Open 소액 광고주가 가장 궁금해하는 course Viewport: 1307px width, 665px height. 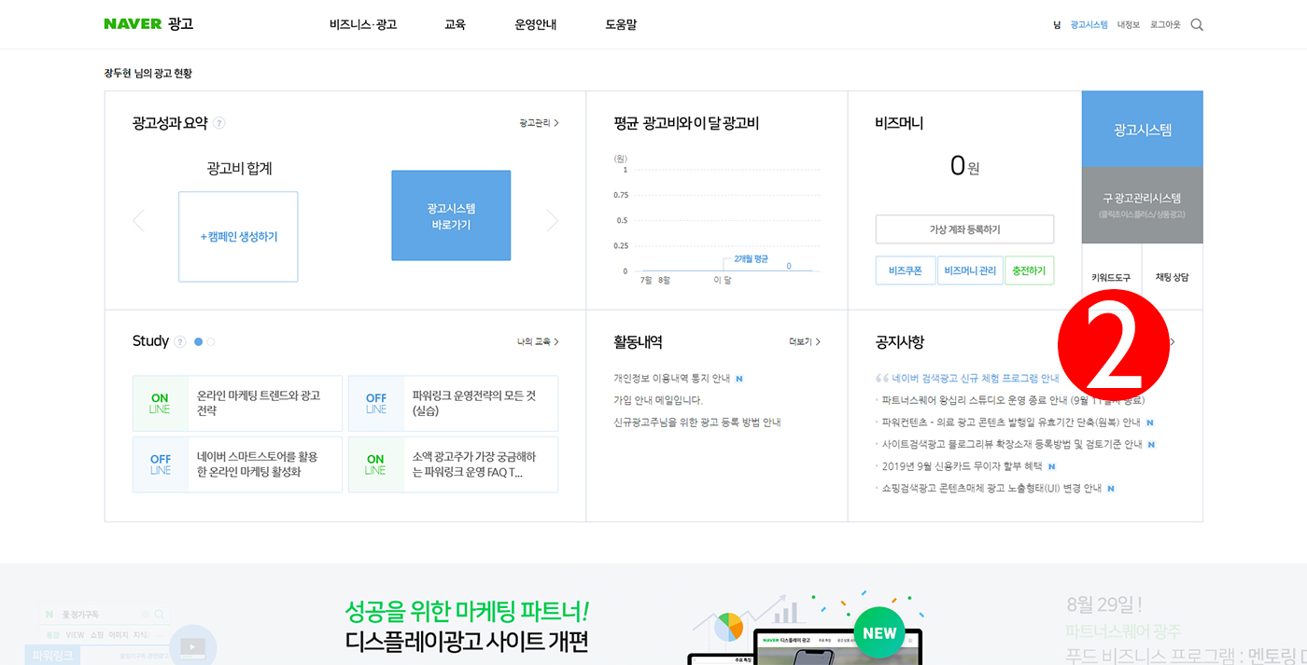(x=453, y=464)
